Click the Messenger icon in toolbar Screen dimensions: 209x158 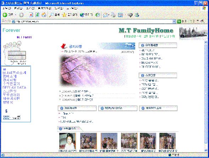click(x=137, y=15)
